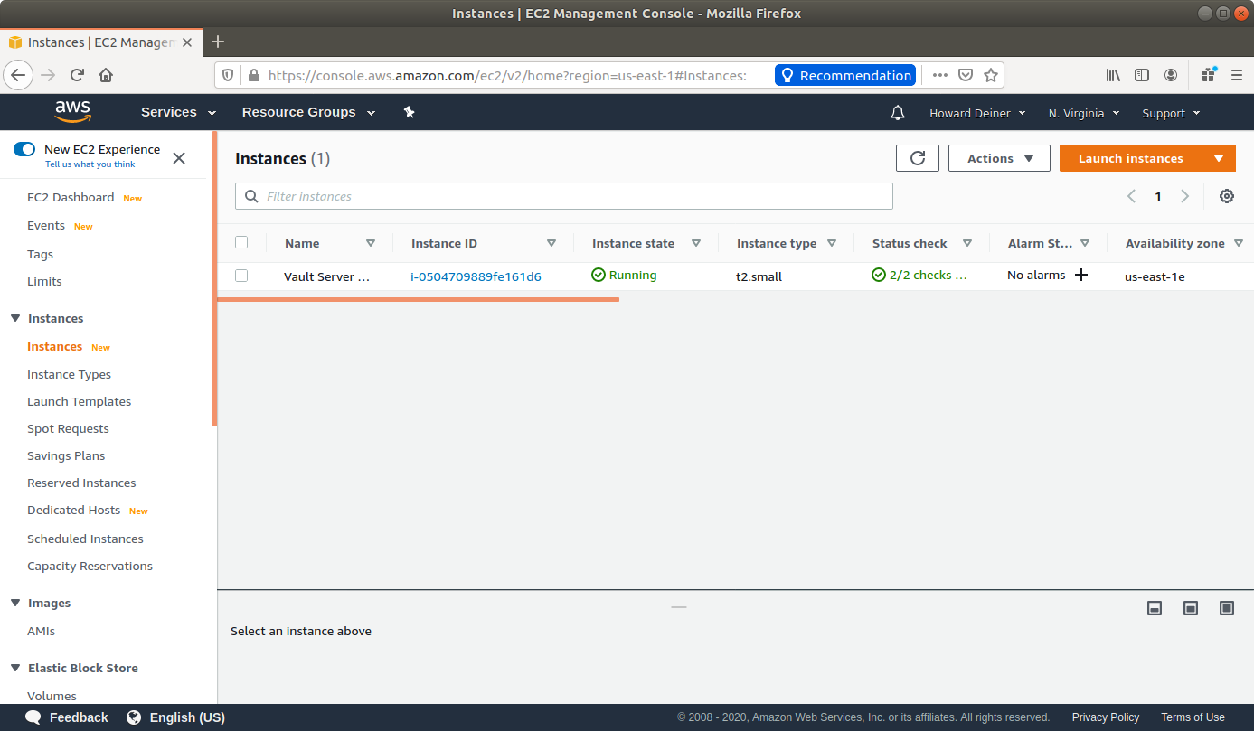Toggle Firefox sidebar icon
The height and width of the screenshot is (731, 1254).
coord(1142,75)
